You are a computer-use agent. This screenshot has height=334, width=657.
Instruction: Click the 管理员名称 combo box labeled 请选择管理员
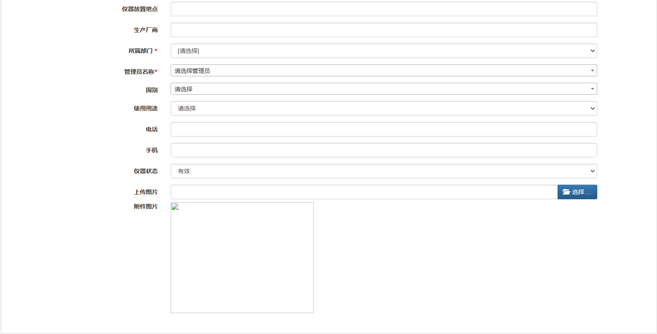tap(384, 70)
